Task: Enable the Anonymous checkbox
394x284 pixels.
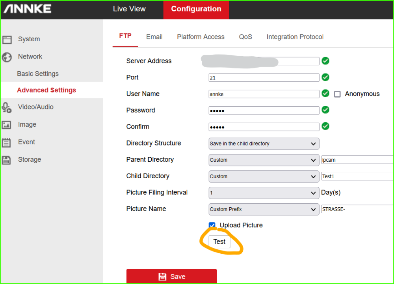Action: [x=337, y=94]
